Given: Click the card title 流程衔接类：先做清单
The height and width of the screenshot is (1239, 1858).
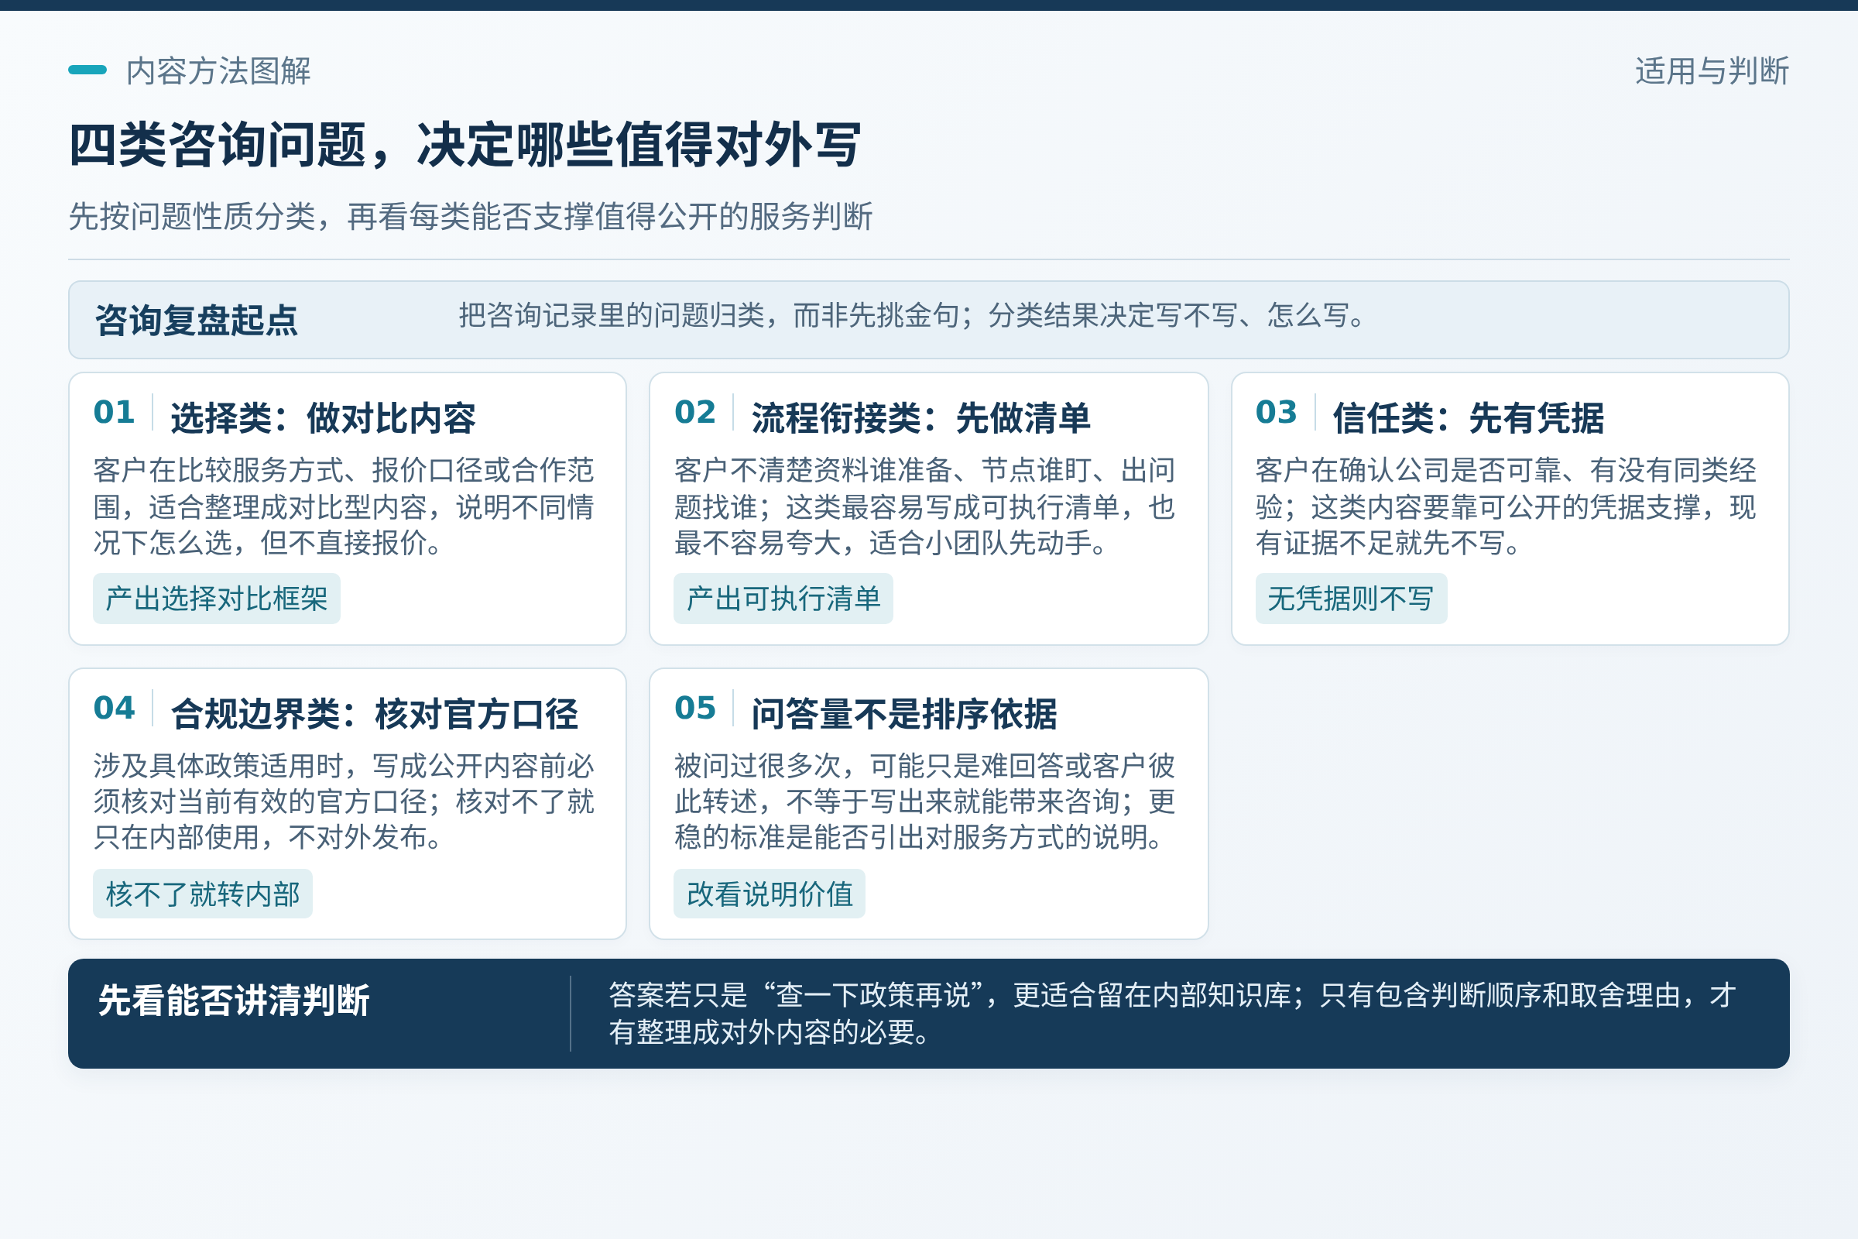Looking at the screenshot, I should 920,418.
